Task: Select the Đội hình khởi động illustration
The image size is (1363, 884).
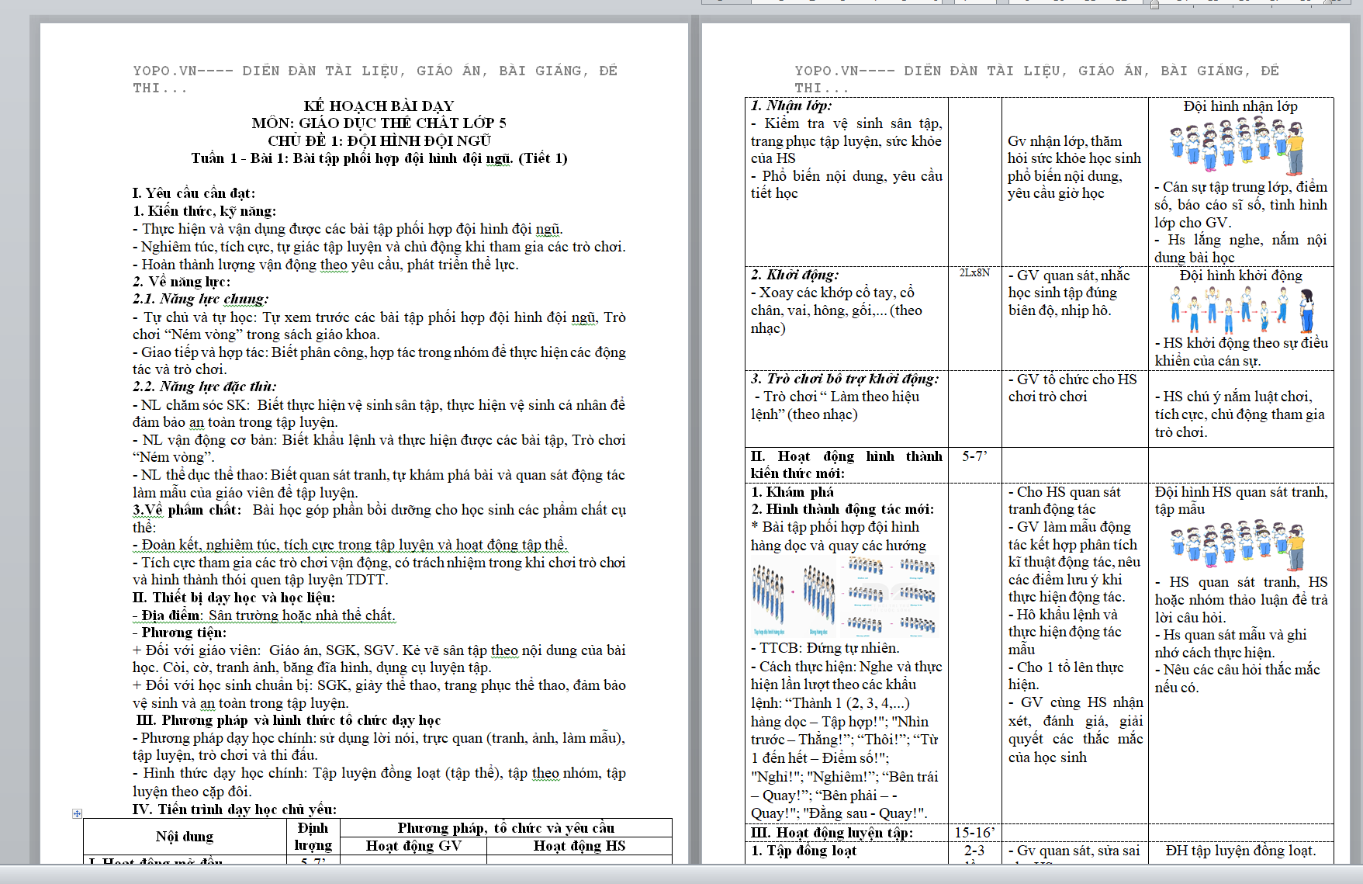Action: coord(1242,310)
